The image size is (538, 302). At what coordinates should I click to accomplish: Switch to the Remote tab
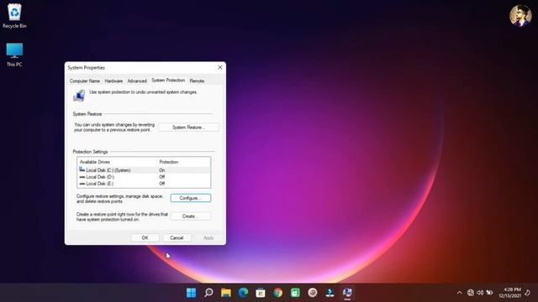pyautogui.click(x=197, y=81)
